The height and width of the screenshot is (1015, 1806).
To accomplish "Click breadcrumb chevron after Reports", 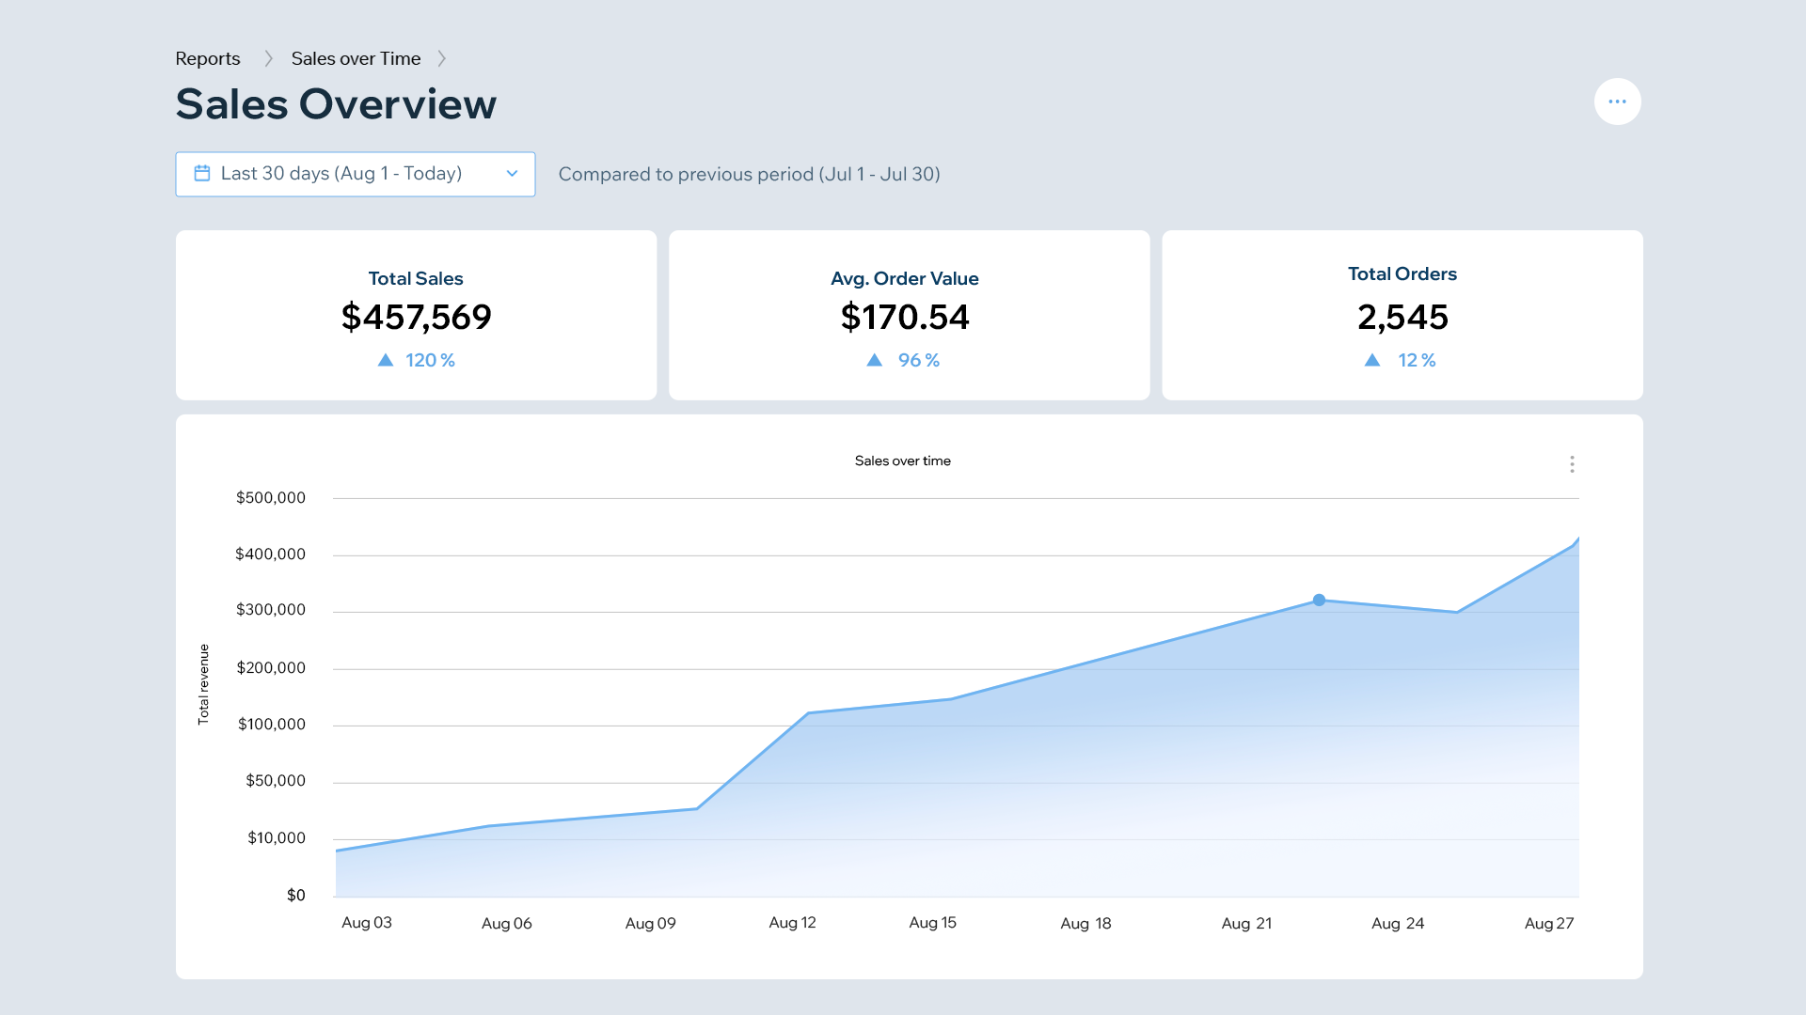I will (x=268, y=59).
